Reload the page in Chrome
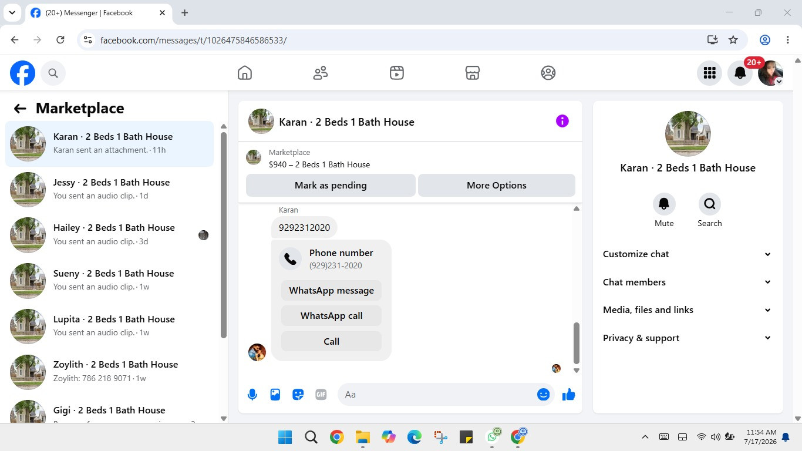The width and height of the screenshot is (802, 451). pos(60,40)
